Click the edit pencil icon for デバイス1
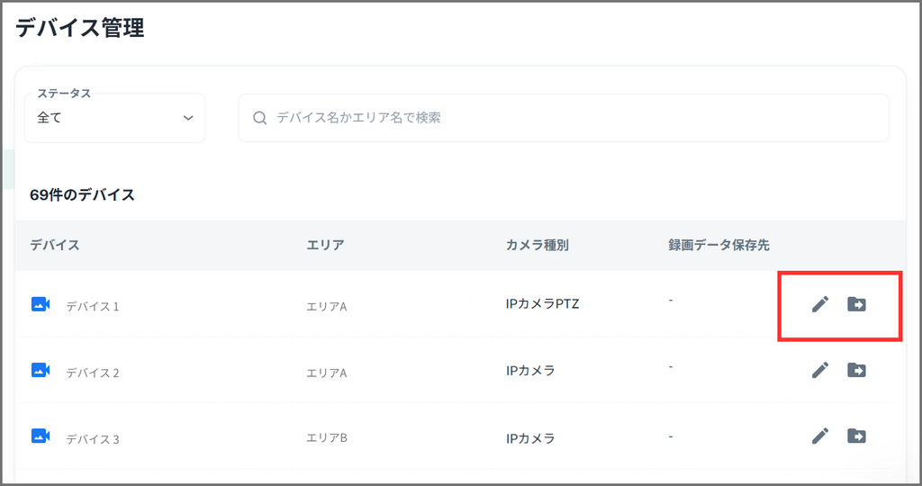This screenshot has height=486, width=922. [819, 304]
